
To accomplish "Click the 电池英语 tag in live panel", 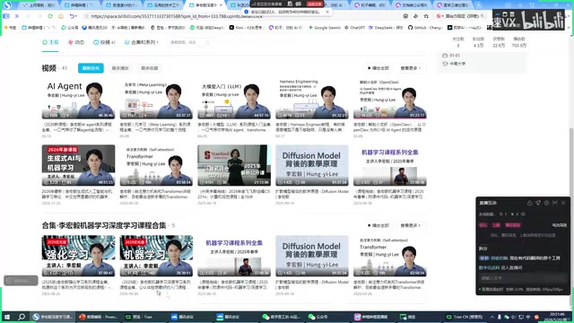I will [x=559, y=225].
